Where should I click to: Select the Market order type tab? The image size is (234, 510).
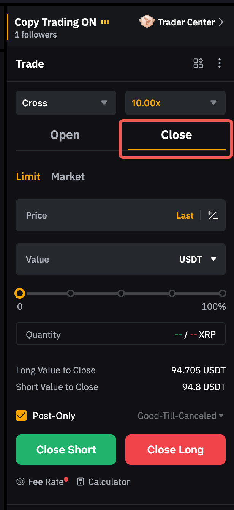tap(68, 177)
